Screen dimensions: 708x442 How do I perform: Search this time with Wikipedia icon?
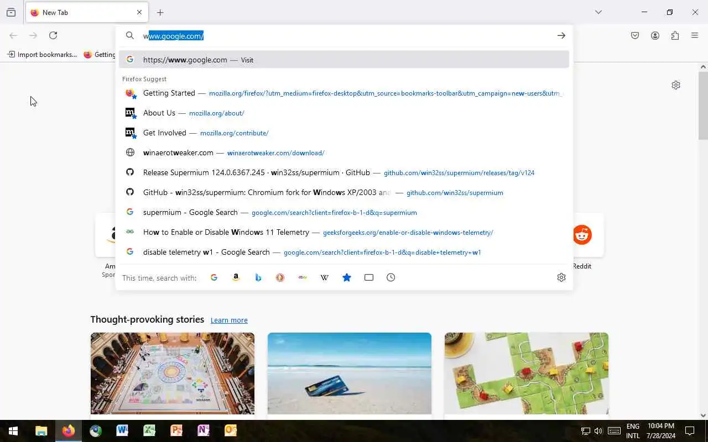coord(325,277)
